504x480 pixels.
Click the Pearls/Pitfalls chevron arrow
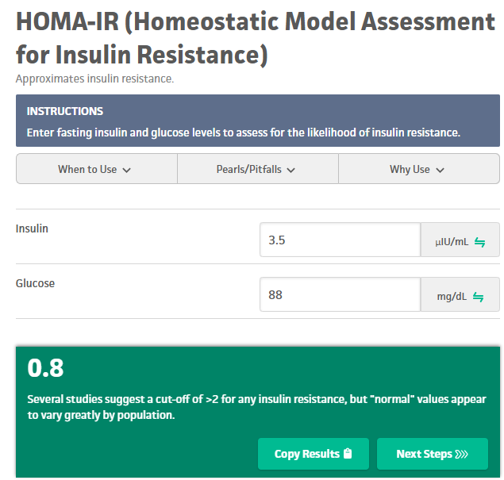point(290,170)
